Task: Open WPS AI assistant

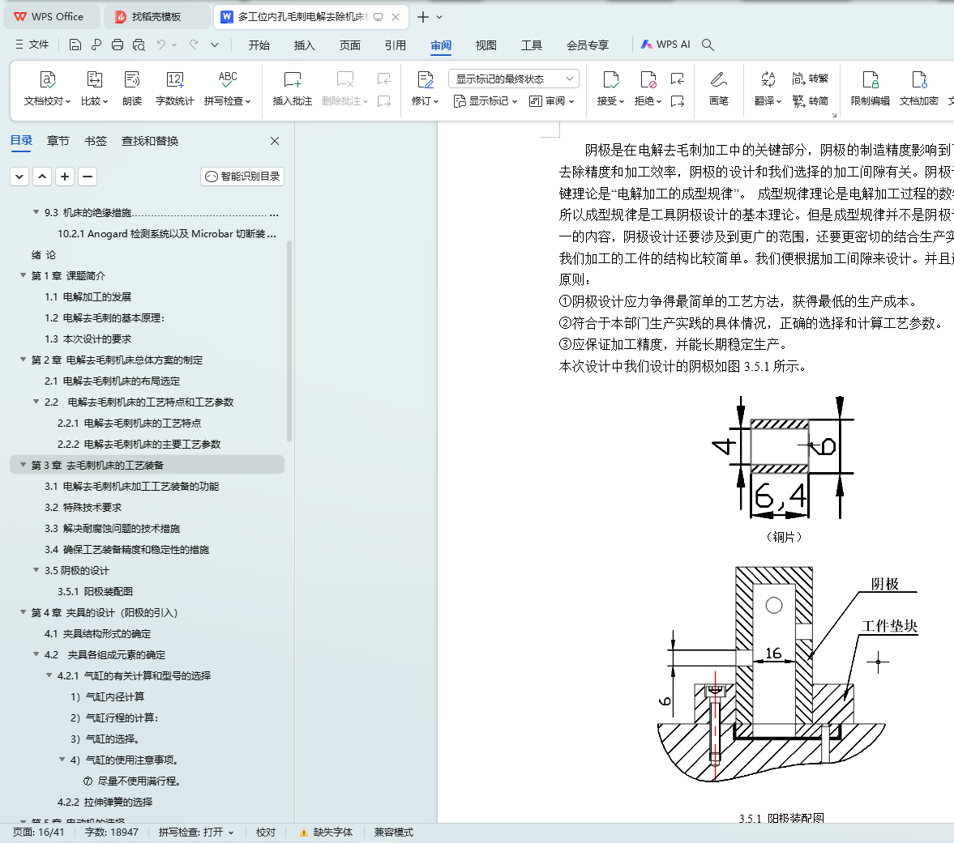Action: click(x=665, y=45)
